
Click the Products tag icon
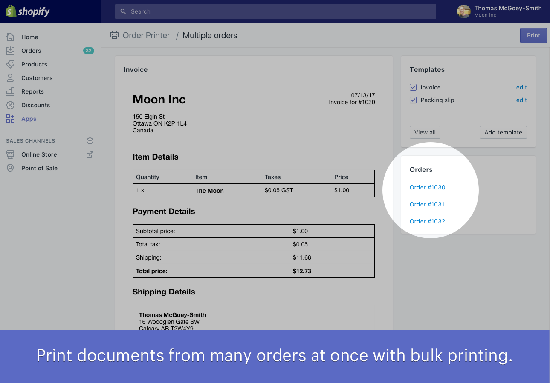click(x=10, y=64)
